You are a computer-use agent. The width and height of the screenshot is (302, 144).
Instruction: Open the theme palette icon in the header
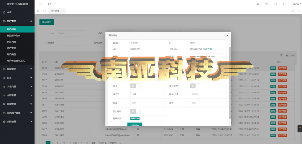click(258, 4)
